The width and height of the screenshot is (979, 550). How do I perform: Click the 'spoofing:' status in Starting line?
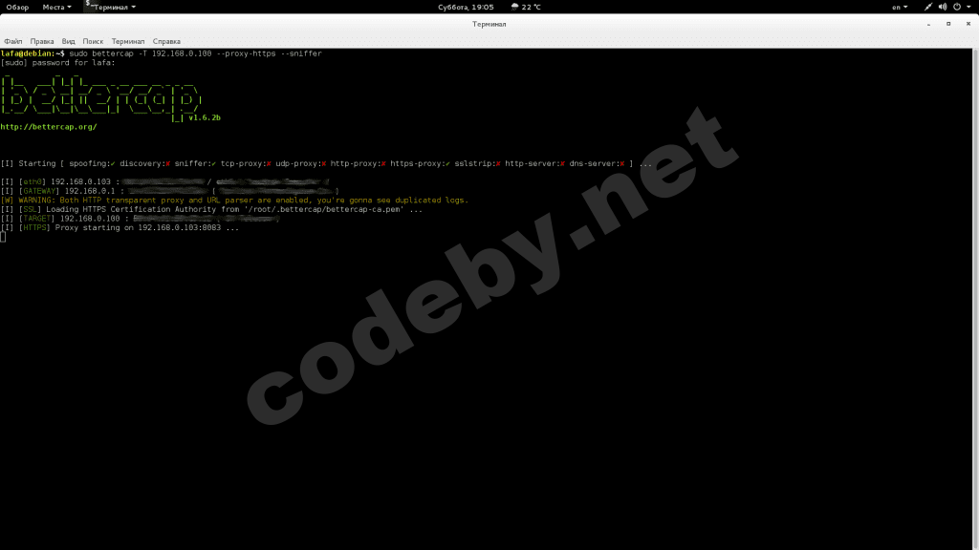[x=92, y=163]
